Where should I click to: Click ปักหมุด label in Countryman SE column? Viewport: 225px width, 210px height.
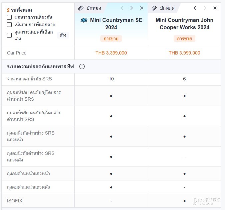click(94, 8)
